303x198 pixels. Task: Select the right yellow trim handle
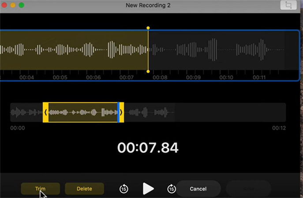click(x=121, y=112)
